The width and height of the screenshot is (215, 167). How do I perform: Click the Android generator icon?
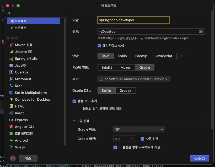click(x=11, y=140)
